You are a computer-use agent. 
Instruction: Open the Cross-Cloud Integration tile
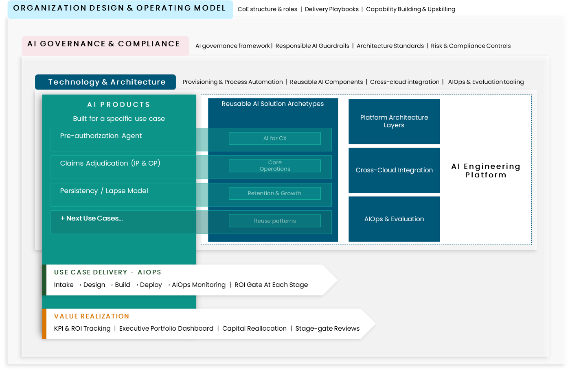pos(394,170)
